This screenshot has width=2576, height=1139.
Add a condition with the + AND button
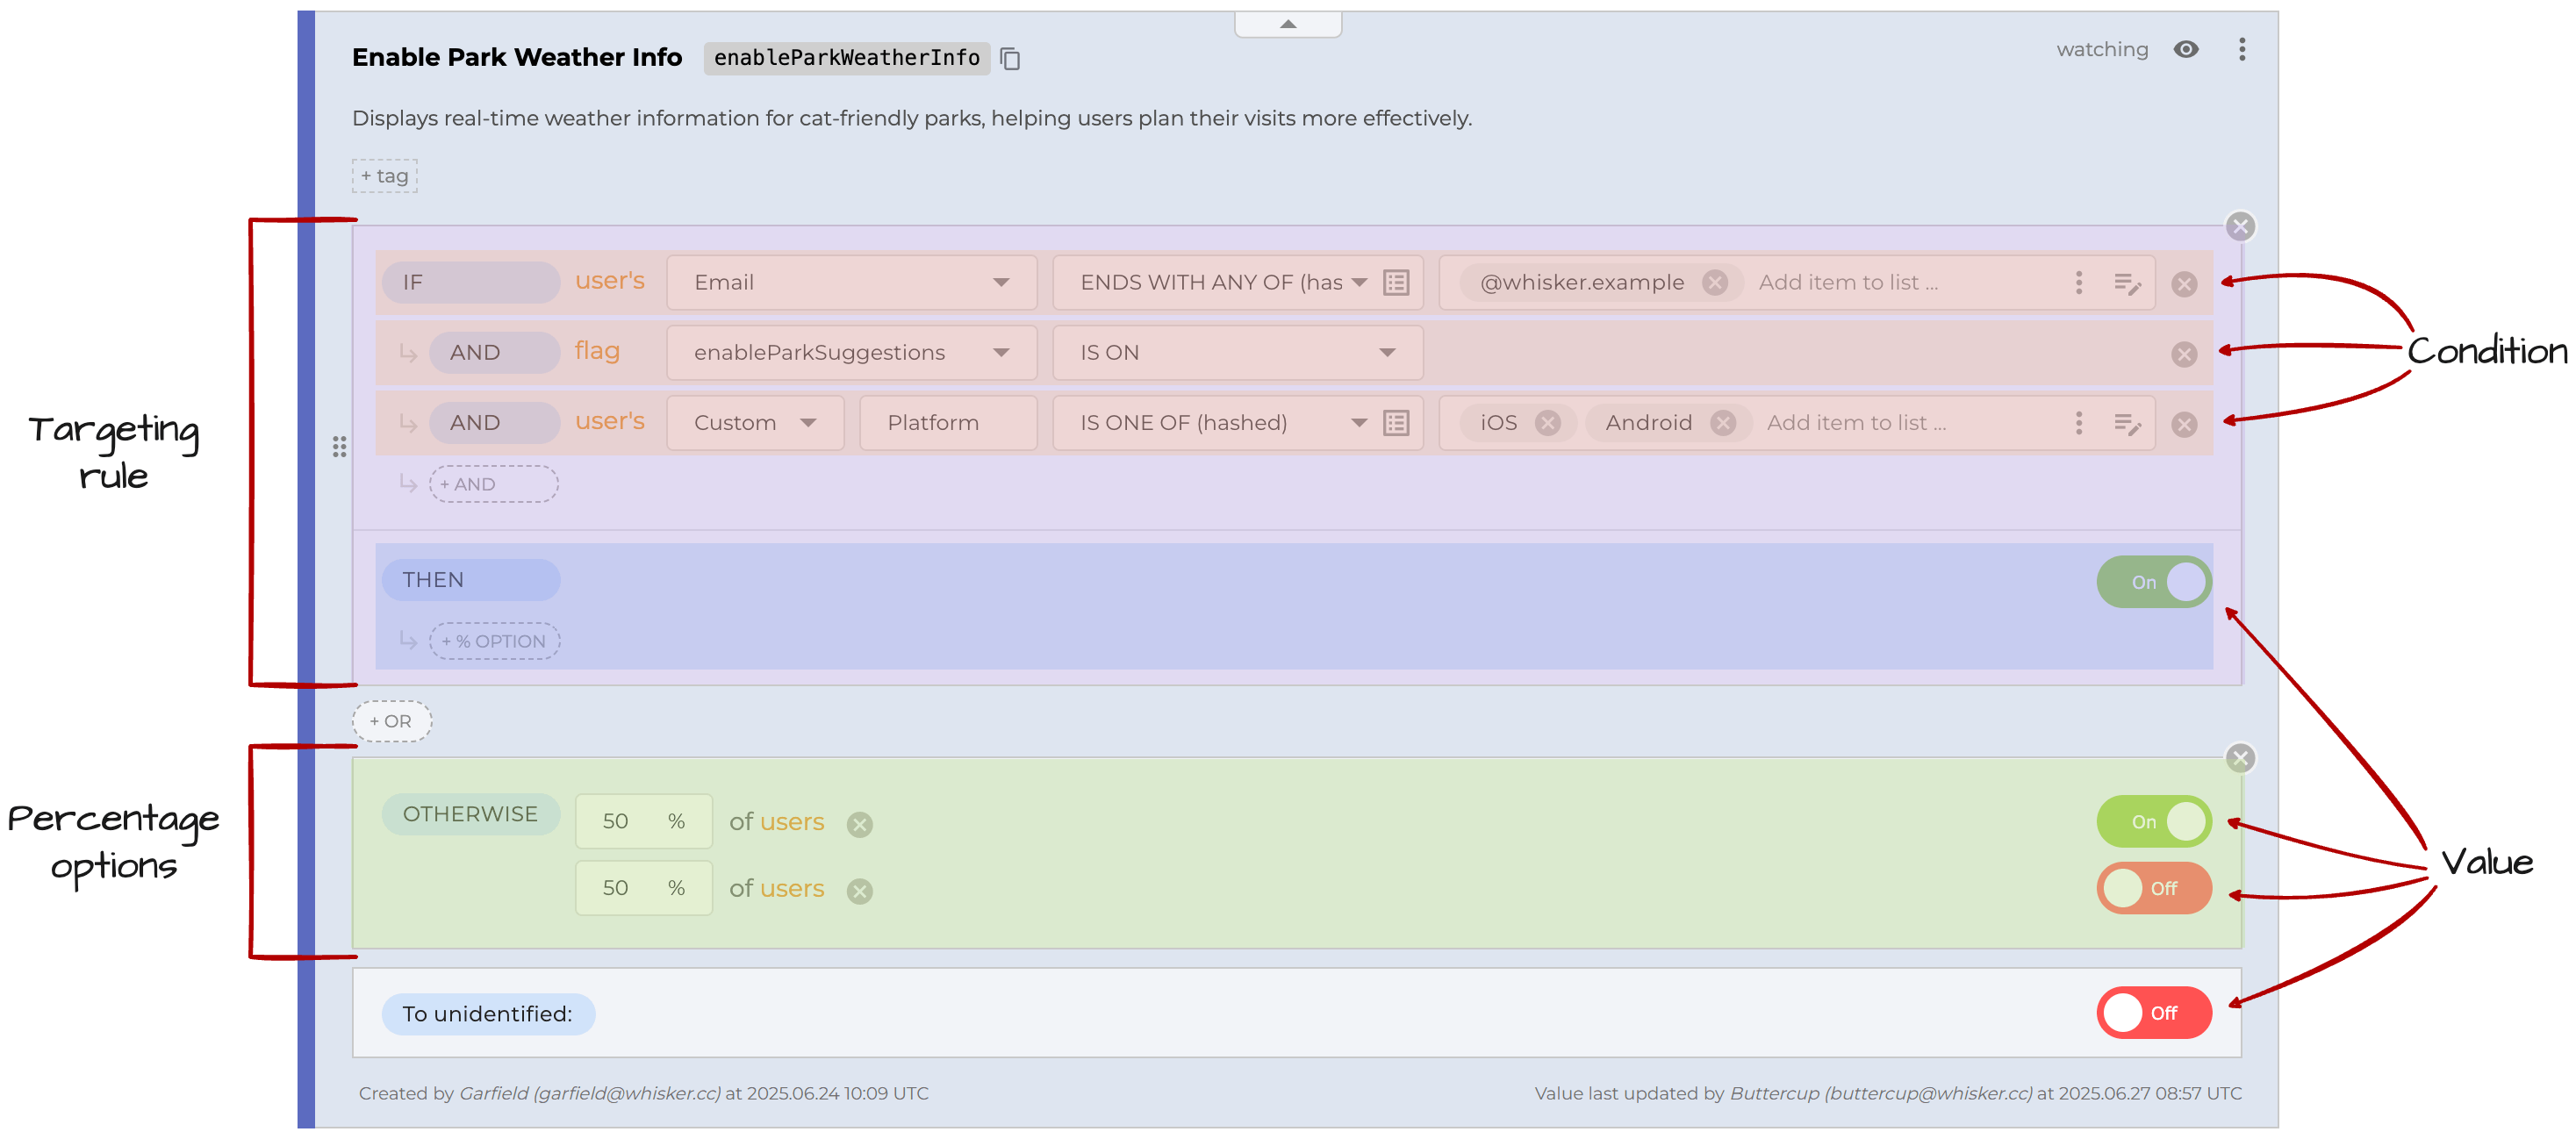click(x=493, y=483)
